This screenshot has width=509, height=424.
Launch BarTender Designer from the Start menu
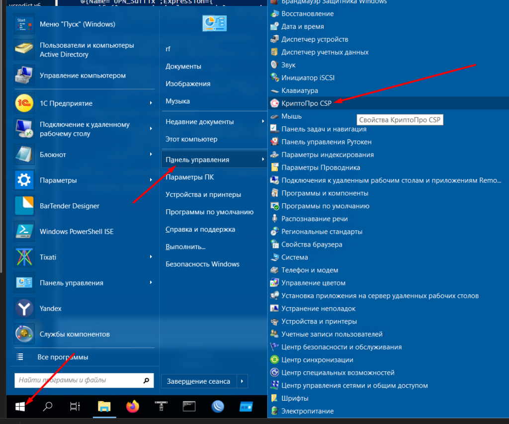[x=24, y=206]
